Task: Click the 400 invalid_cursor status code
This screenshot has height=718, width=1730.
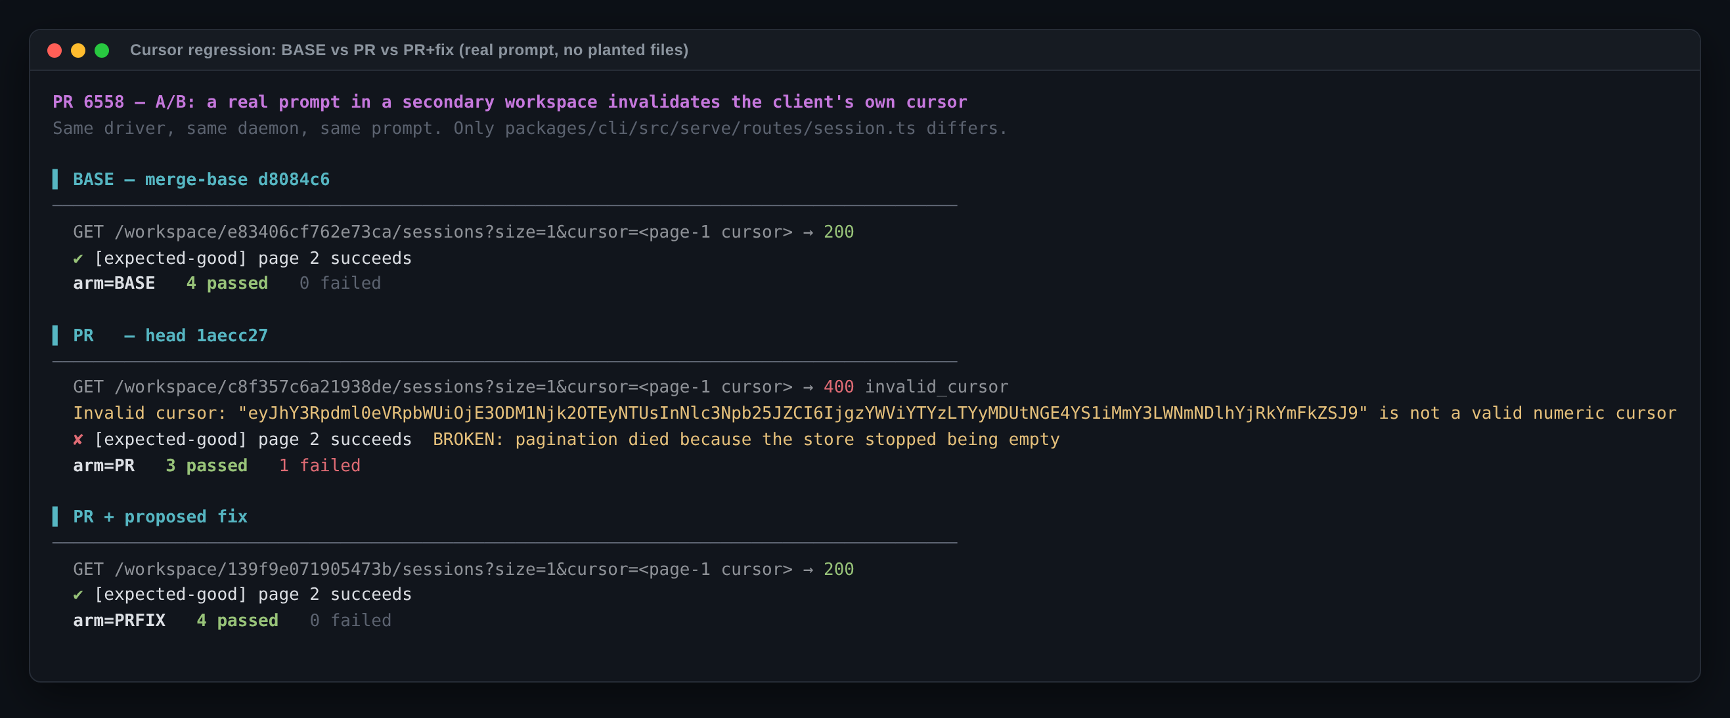Action: [x=916, y=387]
